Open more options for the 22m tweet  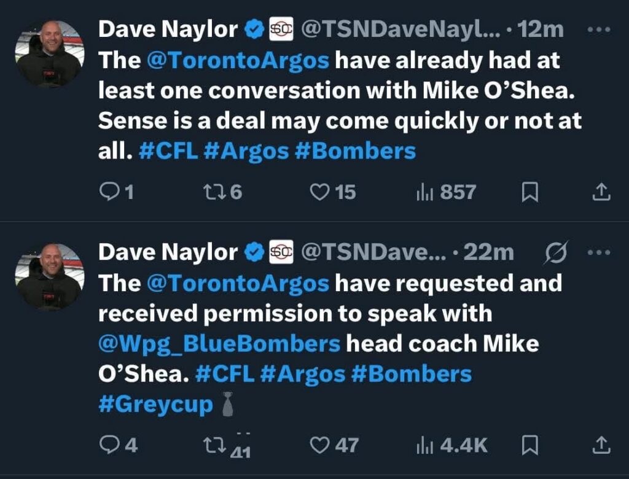click(x=599, y=252)
